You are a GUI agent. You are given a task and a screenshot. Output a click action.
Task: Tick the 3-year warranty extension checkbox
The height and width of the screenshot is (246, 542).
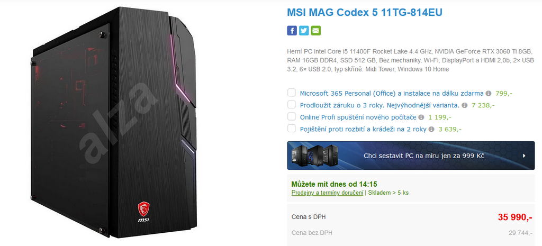click(x=292, y=105)
